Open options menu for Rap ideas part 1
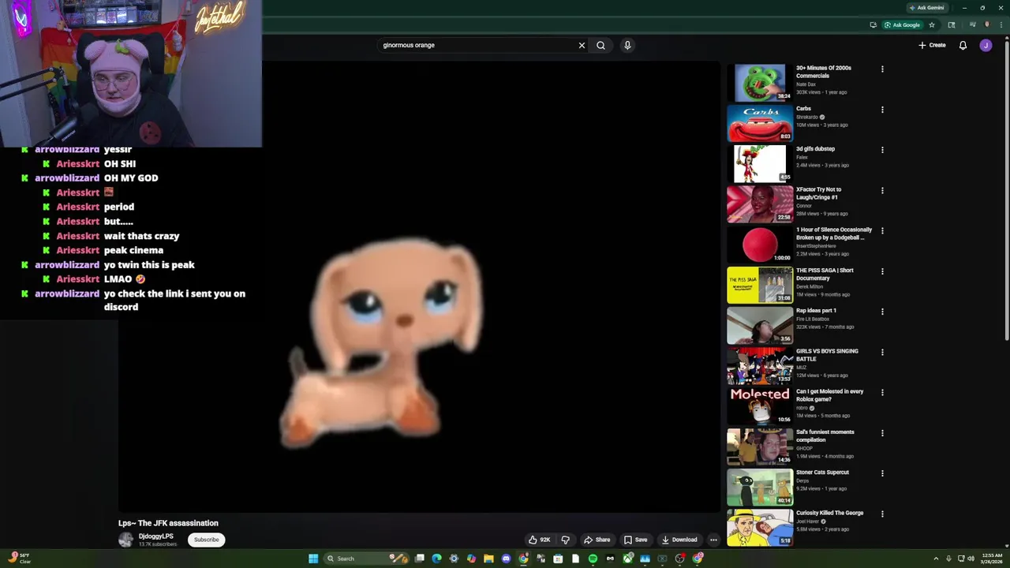Screen dimensions: 1010x568 point(882,312)
